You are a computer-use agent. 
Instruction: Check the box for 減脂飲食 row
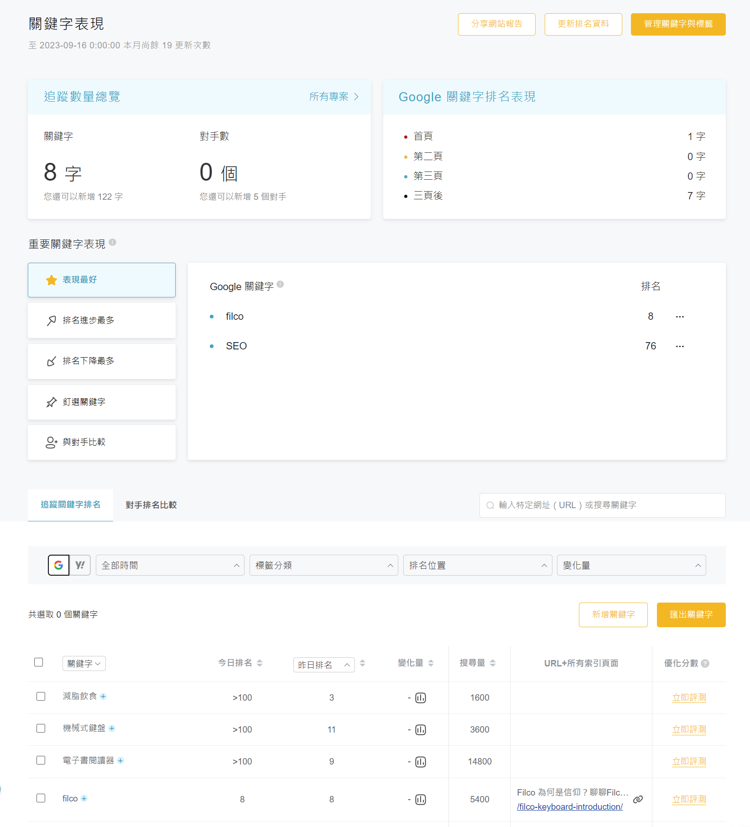tap(41, 697)
